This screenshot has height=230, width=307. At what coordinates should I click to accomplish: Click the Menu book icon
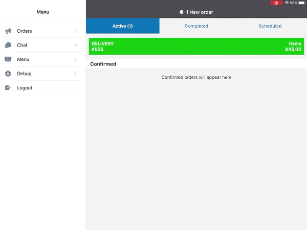(8, 59)
